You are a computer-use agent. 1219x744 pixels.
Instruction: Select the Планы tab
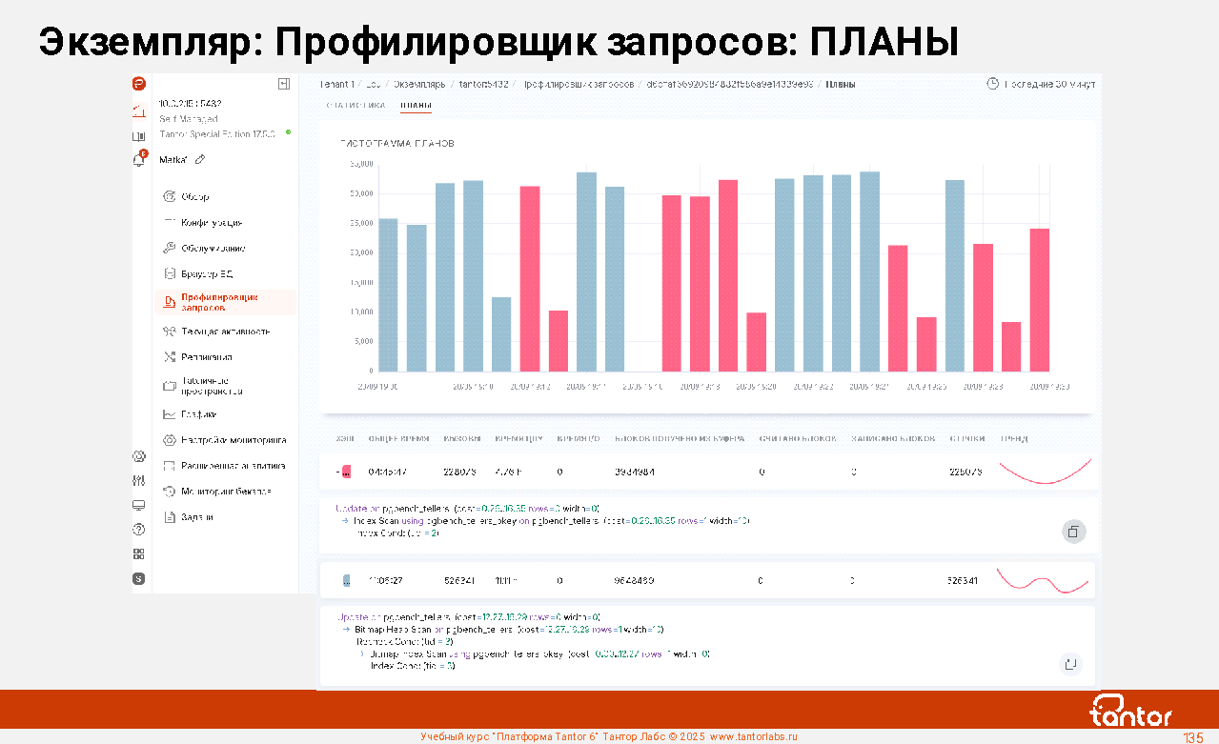[x=416, y=106]
